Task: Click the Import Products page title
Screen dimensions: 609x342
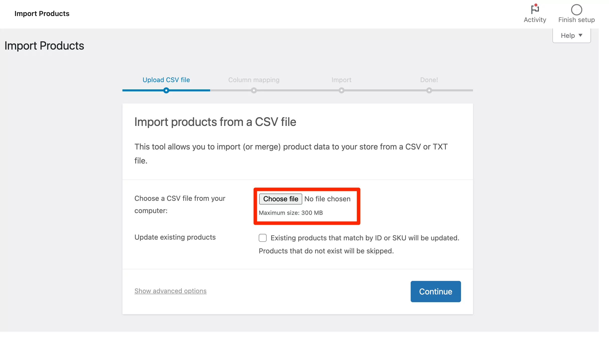Action: click(44, 46)
